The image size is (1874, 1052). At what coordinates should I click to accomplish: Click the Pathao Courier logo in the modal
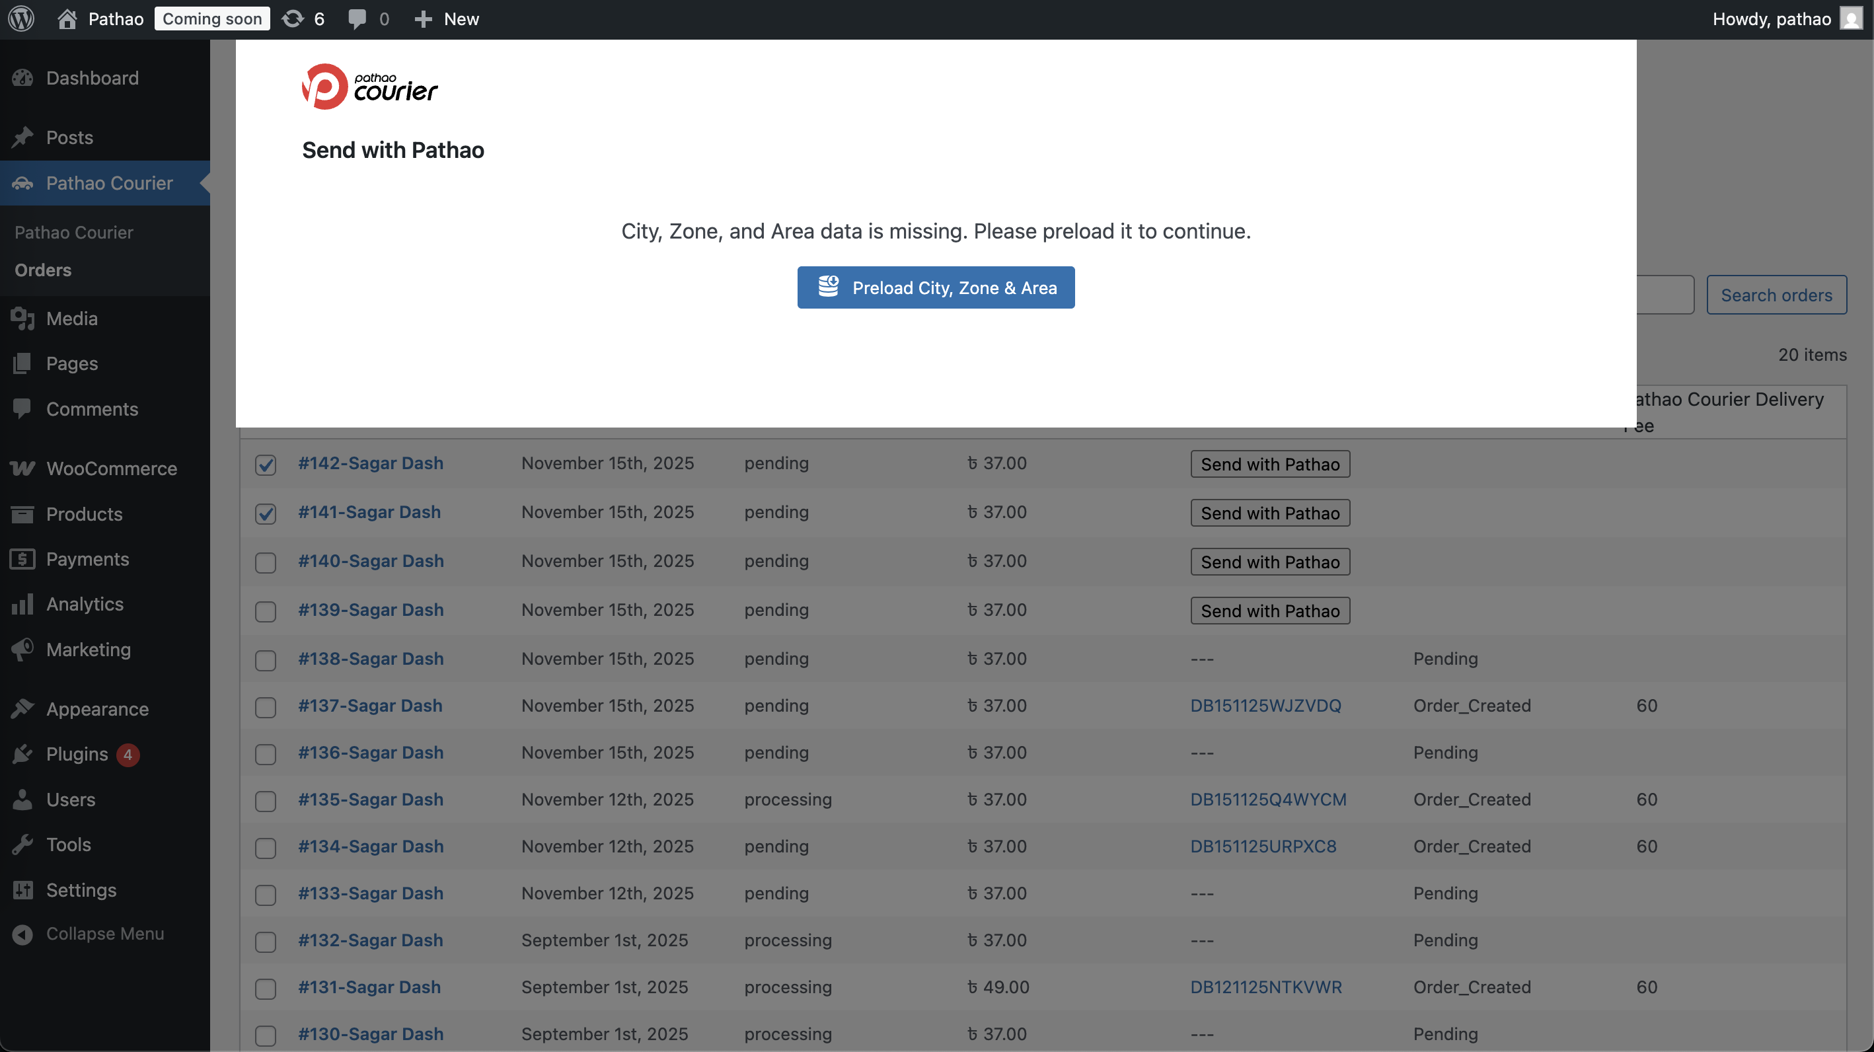[369, 87]
